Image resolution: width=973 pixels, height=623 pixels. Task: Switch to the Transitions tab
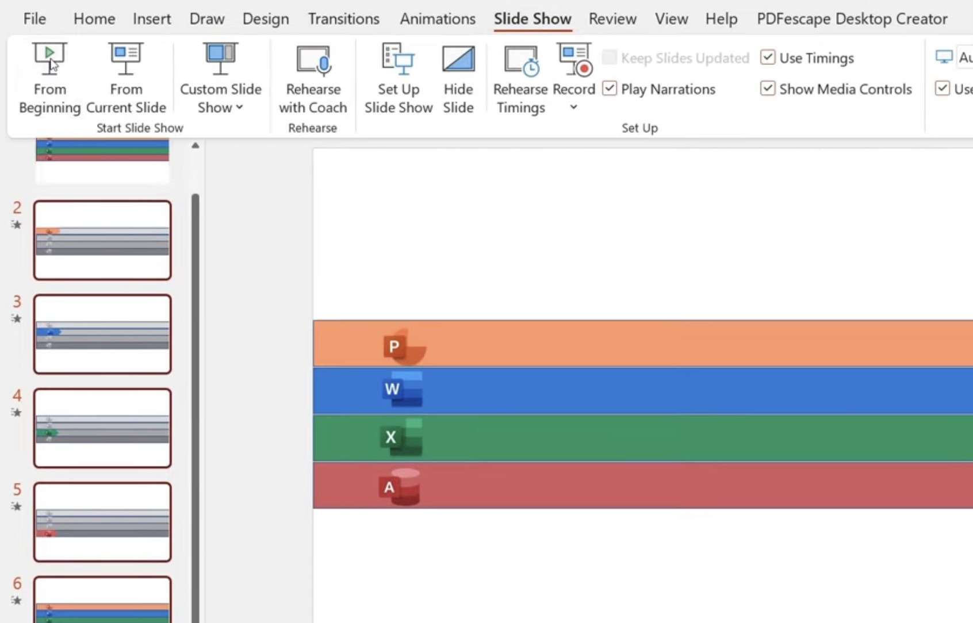click(343, 18)
